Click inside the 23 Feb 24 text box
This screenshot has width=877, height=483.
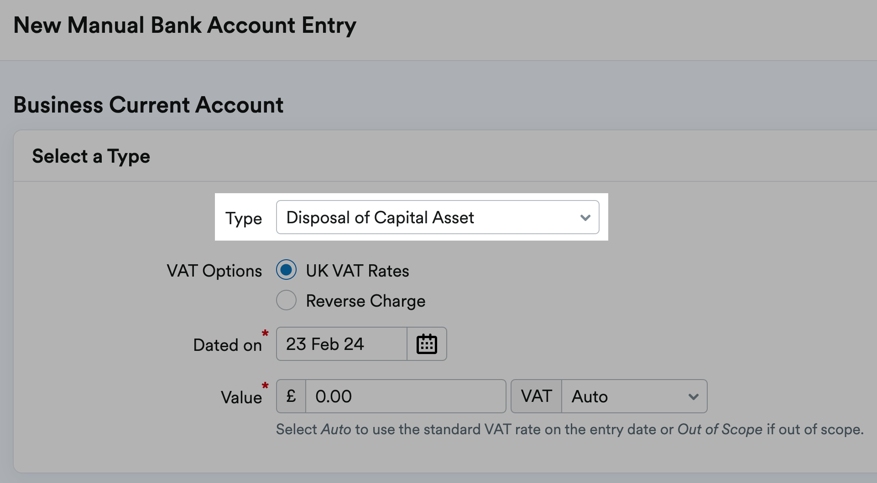pyautogui.click(x=341, y=344)
